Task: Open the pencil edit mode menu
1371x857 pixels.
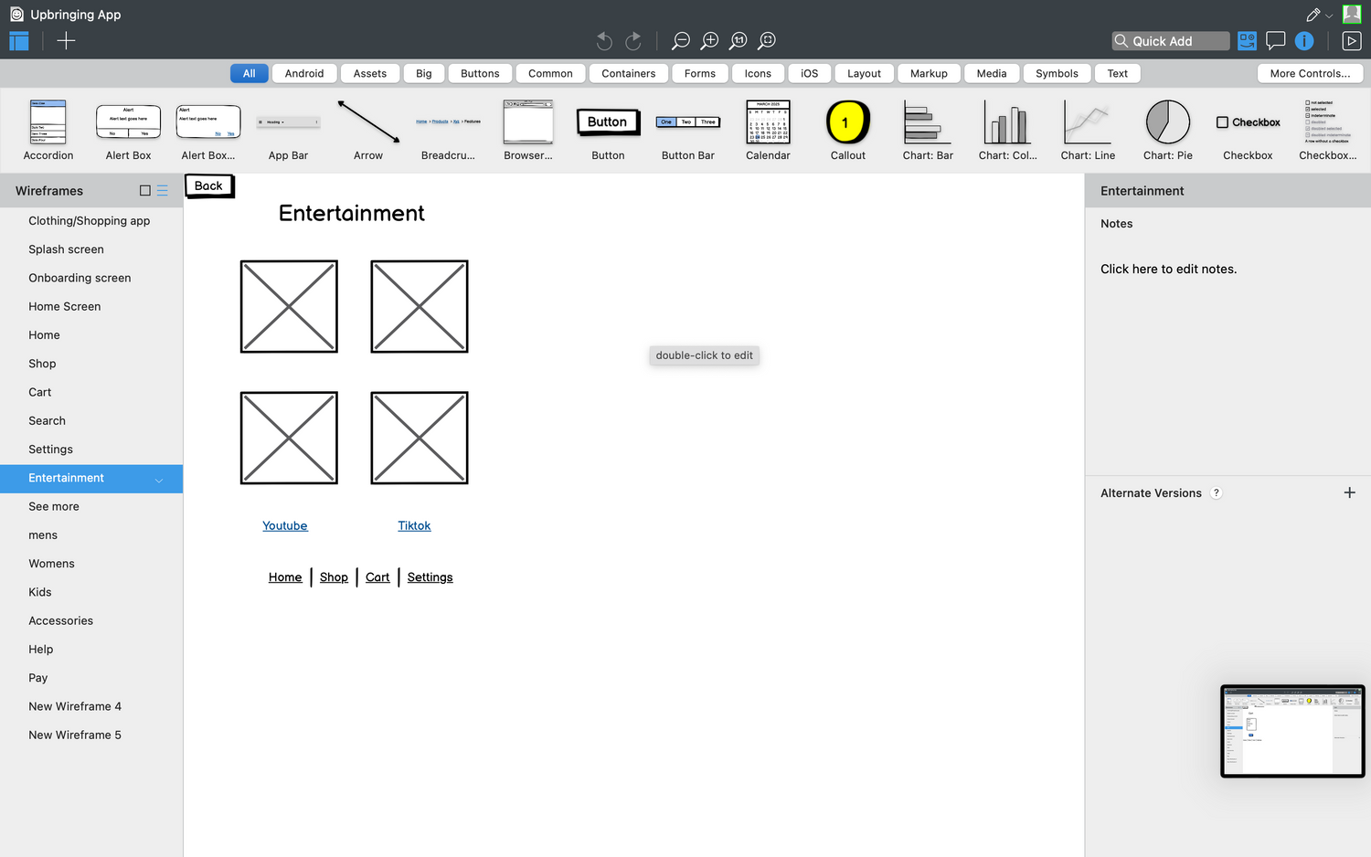Action: [1319, 15]
